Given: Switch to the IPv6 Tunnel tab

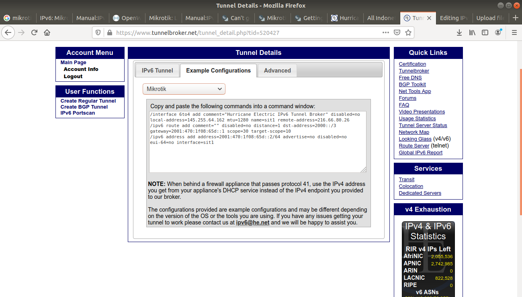Looking at the screenshot, I should [157, 71].
